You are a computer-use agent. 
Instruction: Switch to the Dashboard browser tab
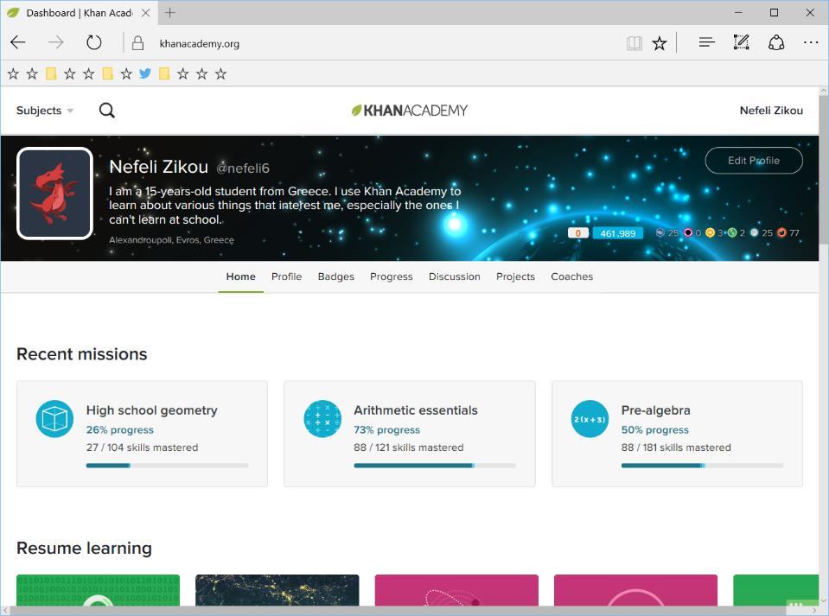[x=80, y=13]
